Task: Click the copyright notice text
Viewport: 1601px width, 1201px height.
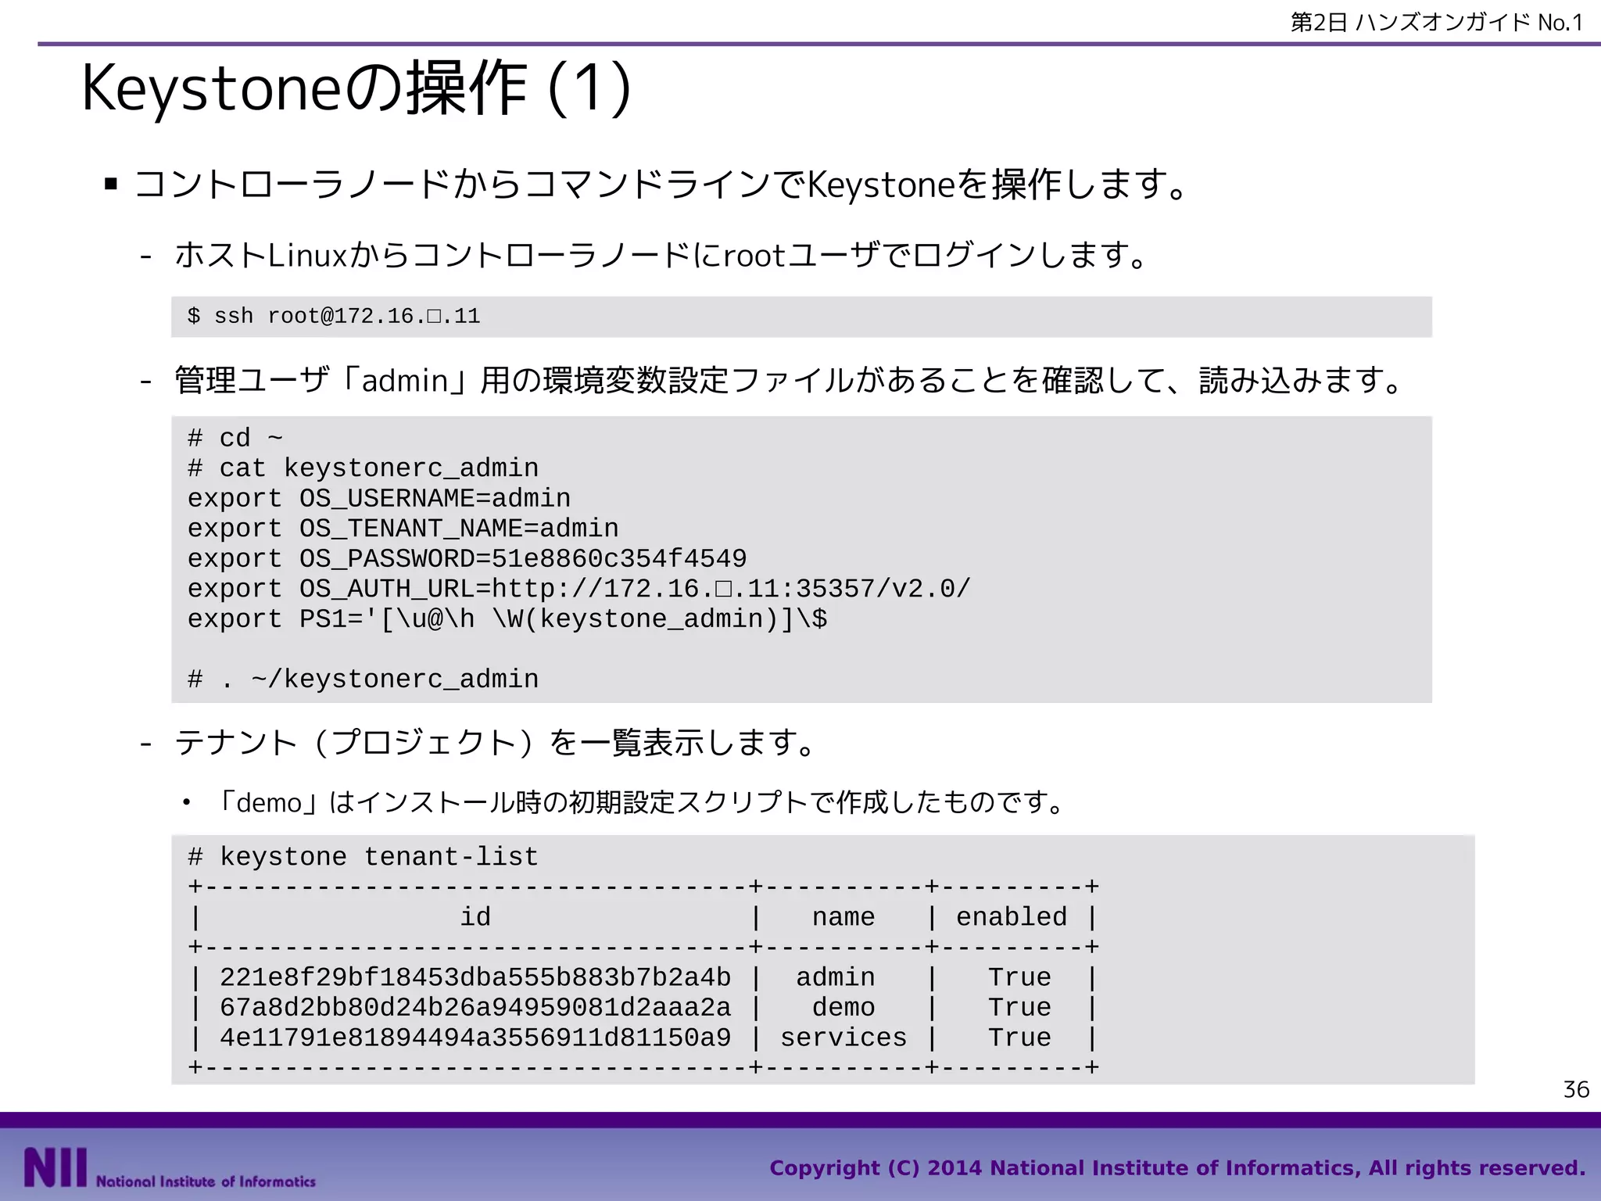Action: pyautogui.click(x=1177, y=1168)
